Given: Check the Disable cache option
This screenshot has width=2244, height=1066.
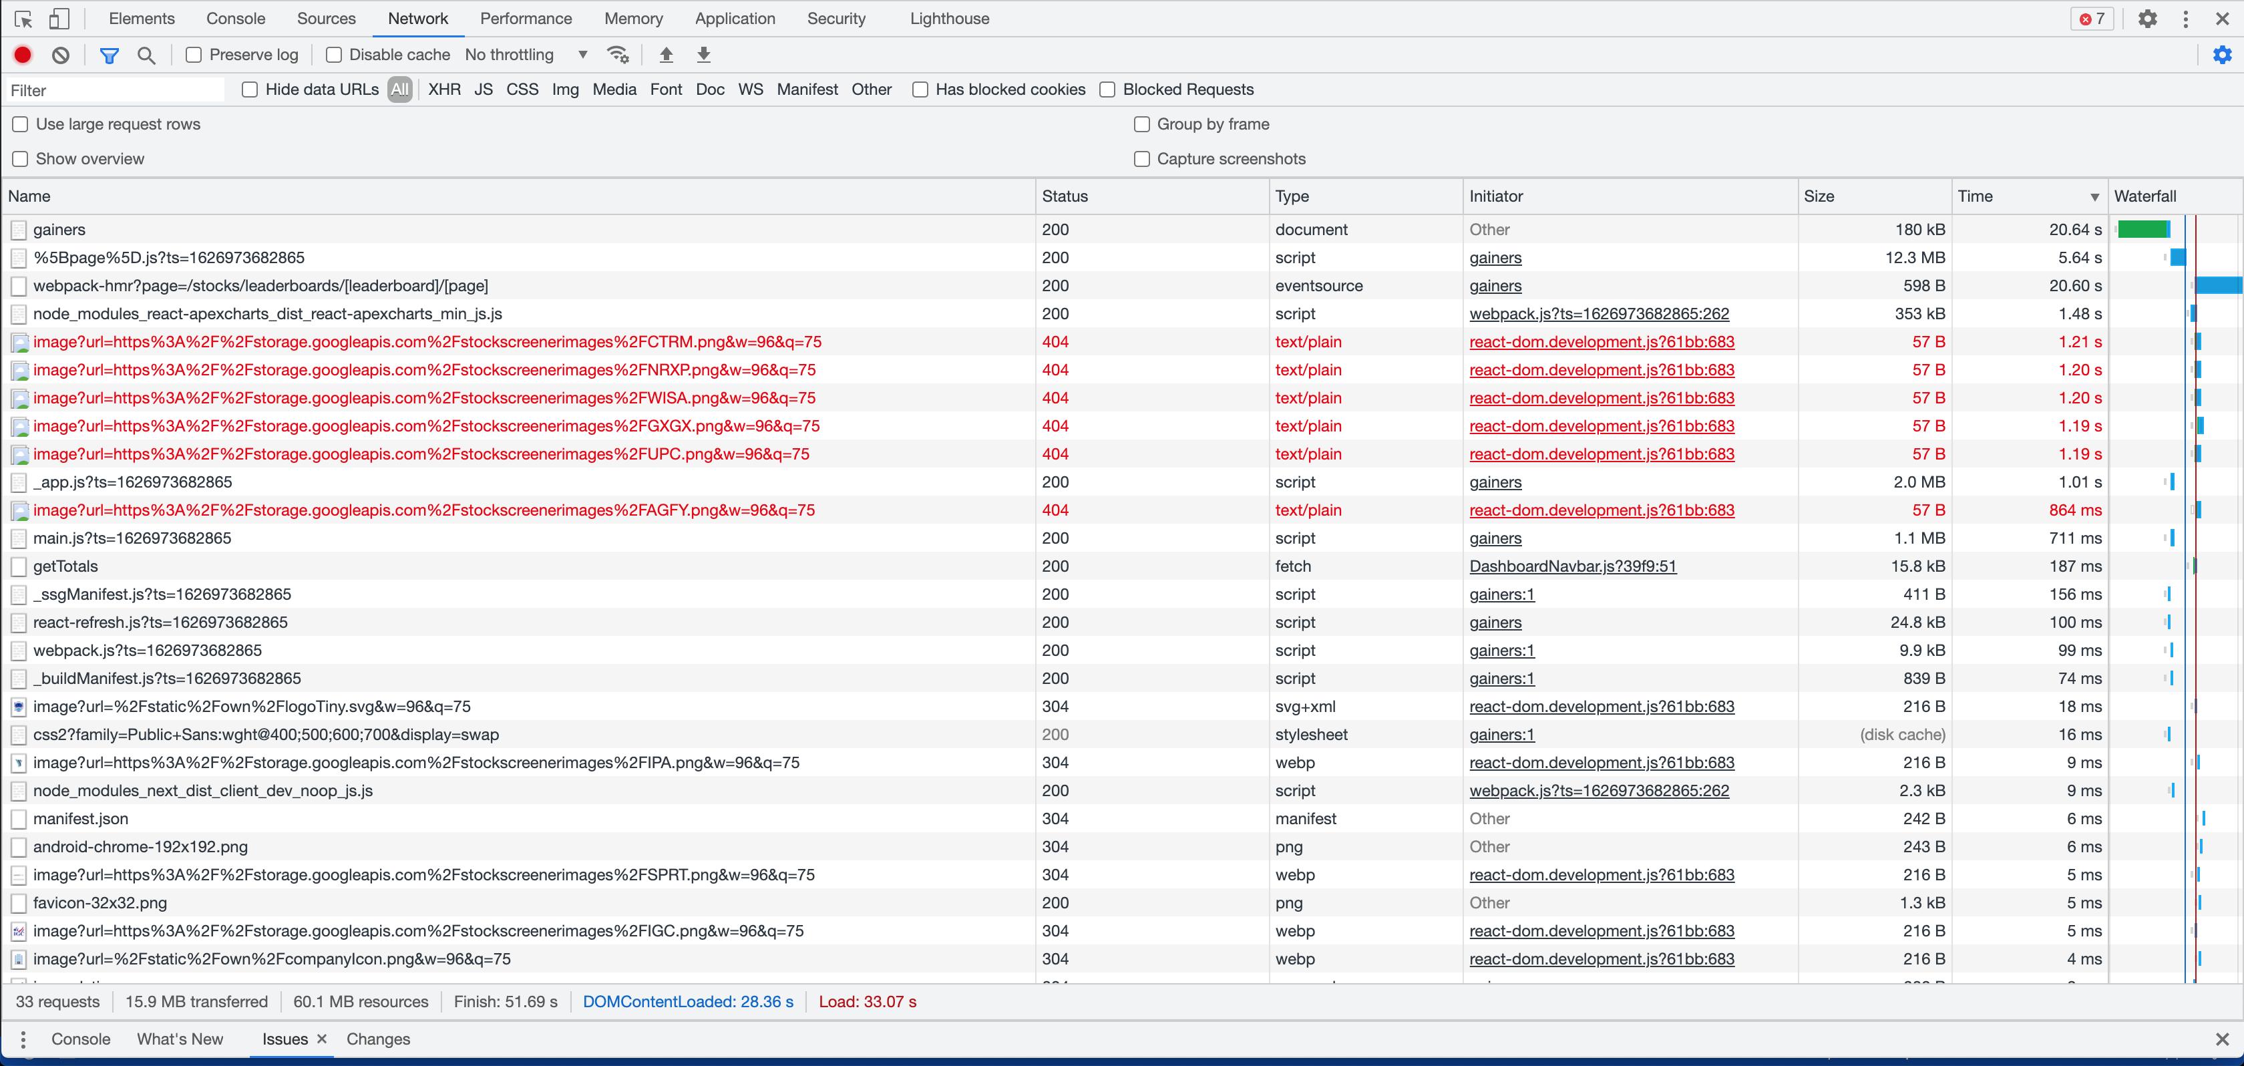Looking at the screenshot, I should click(334, 55).
